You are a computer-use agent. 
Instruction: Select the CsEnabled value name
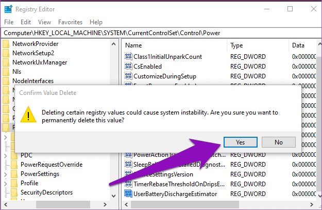pos(147,67)
